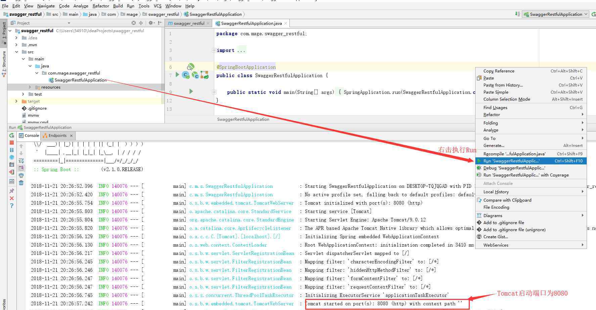Expand the test folder
This screenshot has width=596, height=310.
23,94
